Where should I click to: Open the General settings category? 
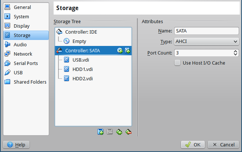[x=26, y=7]
